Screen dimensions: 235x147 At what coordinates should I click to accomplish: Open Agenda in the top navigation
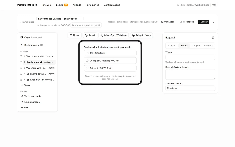point(77,5)
